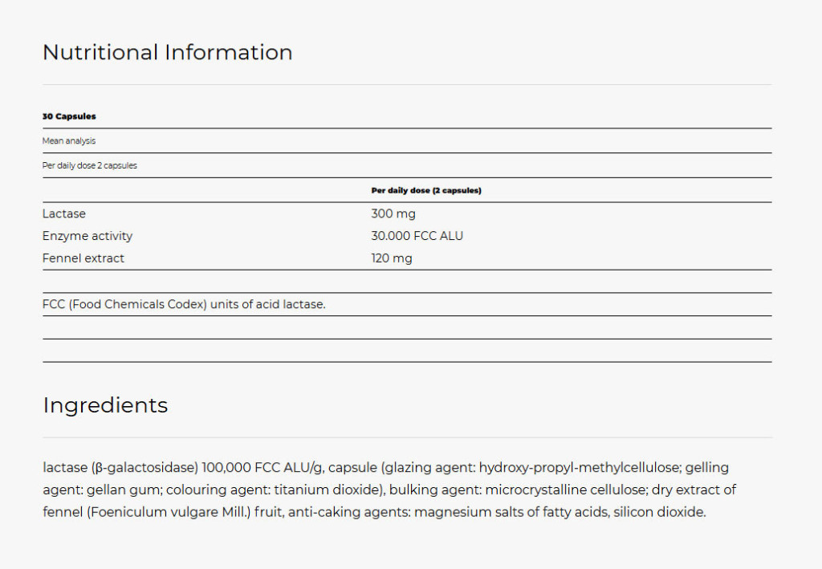Viewport: 822px width, 569px height.
Task: Click the bold 'Per daily dose (2 capsules)' column header
Action: tap(425, 191)
